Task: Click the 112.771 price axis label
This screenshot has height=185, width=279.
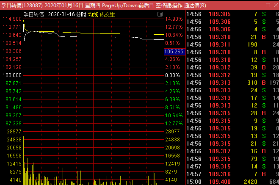Action: (12, 27)
